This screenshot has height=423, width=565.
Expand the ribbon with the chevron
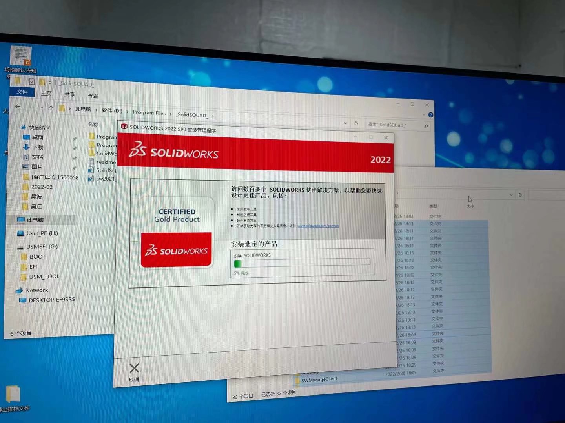[x=424, y=114]
